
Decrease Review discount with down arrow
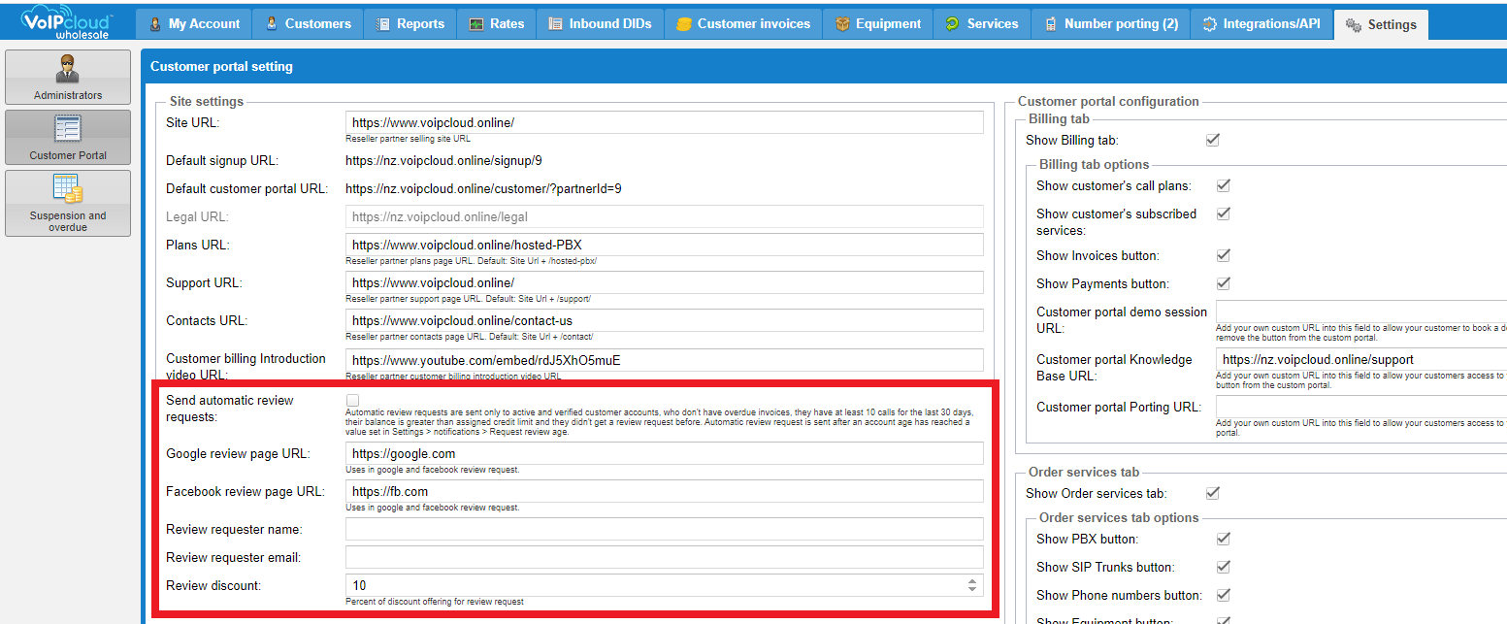[x=972, y=590]
